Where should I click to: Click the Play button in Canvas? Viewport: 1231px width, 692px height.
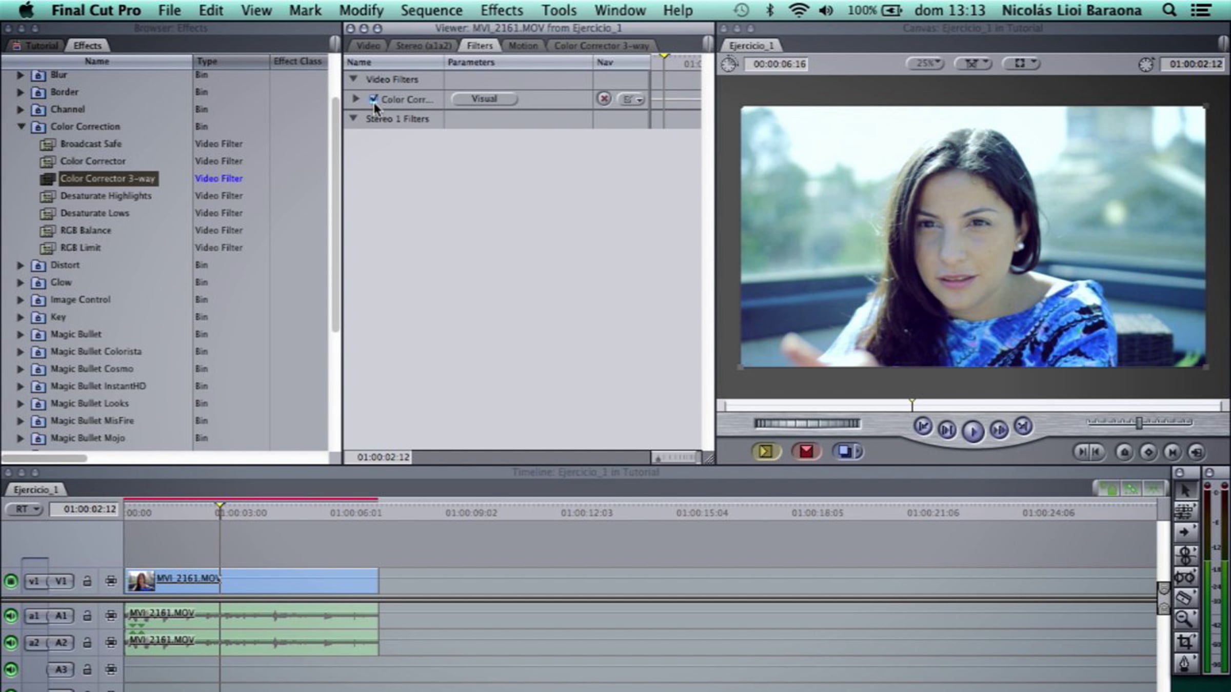click(x=973, y=431)
